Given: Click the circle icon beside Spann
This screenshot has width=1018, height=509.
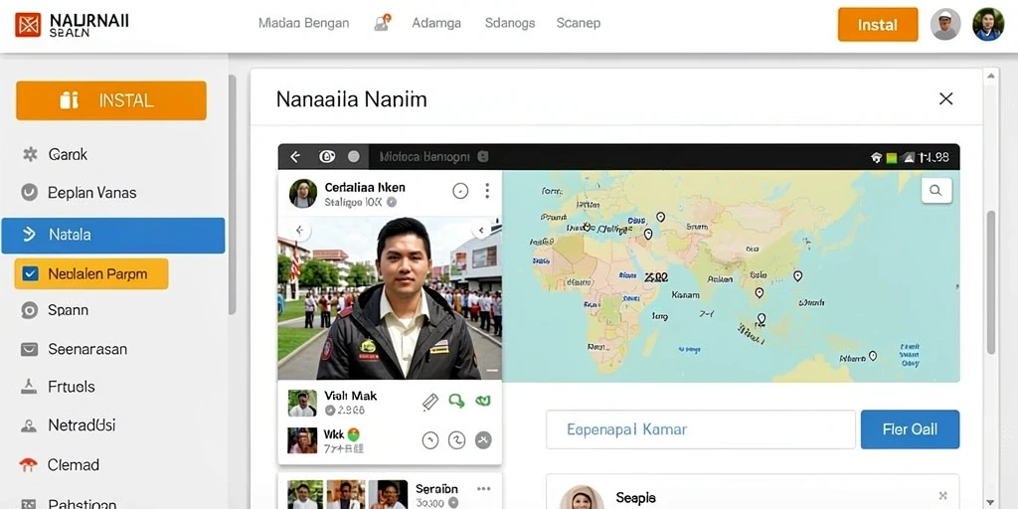Looking at the screenshot, I should [29, 310].
